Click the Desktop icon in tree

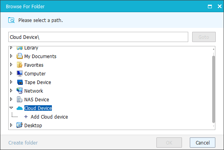(19, 125)
